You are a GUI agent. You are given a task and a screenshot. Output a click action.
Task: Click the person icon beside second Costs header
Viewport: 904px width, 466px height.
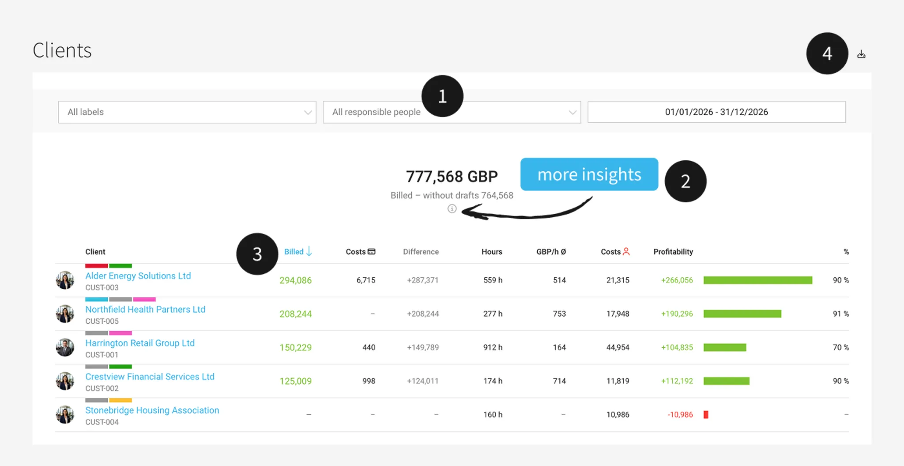point(626,251)
